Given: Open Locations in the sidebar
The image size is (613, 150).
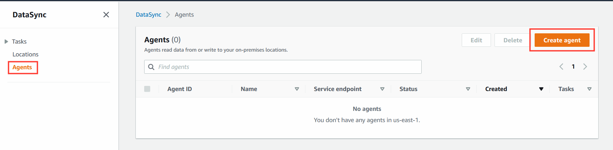Looking at the screenshot, I should 25,54.
